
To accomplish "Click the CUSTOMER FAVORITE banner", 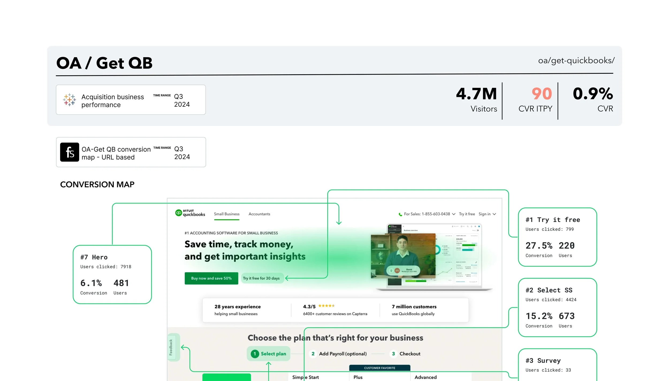I will point(379,368).
